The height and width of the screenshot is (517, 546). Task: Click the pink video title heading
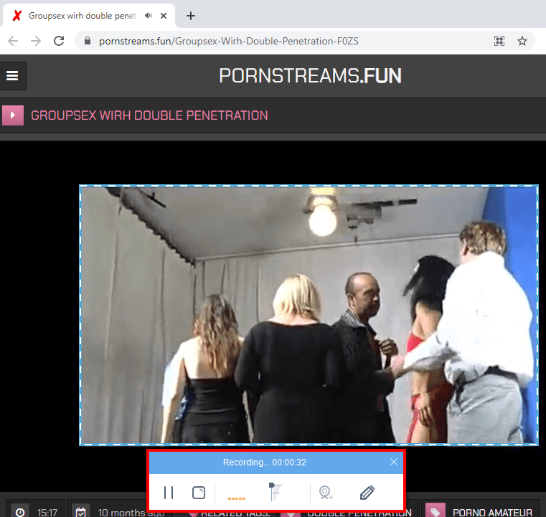click(x=149, y=115)
